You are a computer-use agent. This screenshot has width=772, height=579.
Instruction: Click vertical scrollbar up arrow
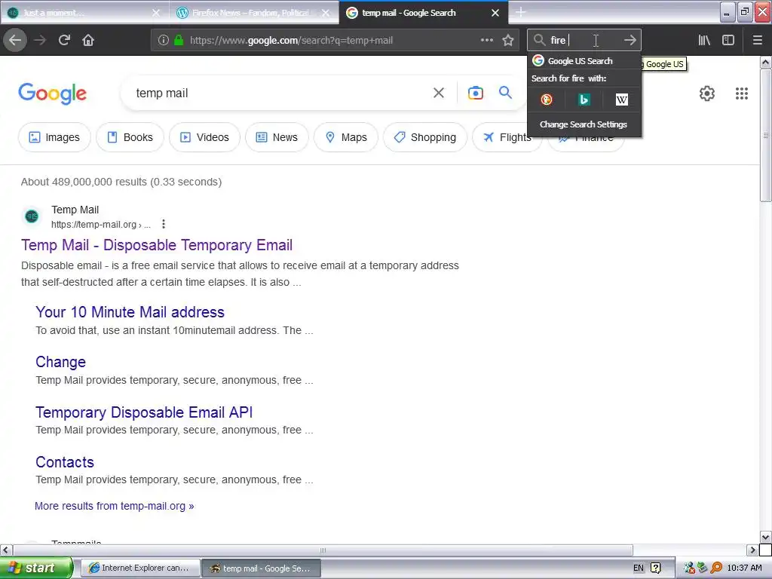tap(765, 62)
